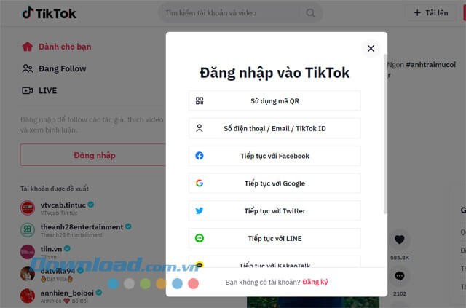
Task: Click the login dialog scrollbar
Action: [385, 134]
